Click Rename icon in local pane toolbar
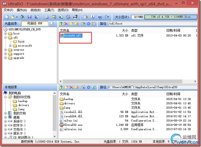The image size is (201, 147). (76, 87)
